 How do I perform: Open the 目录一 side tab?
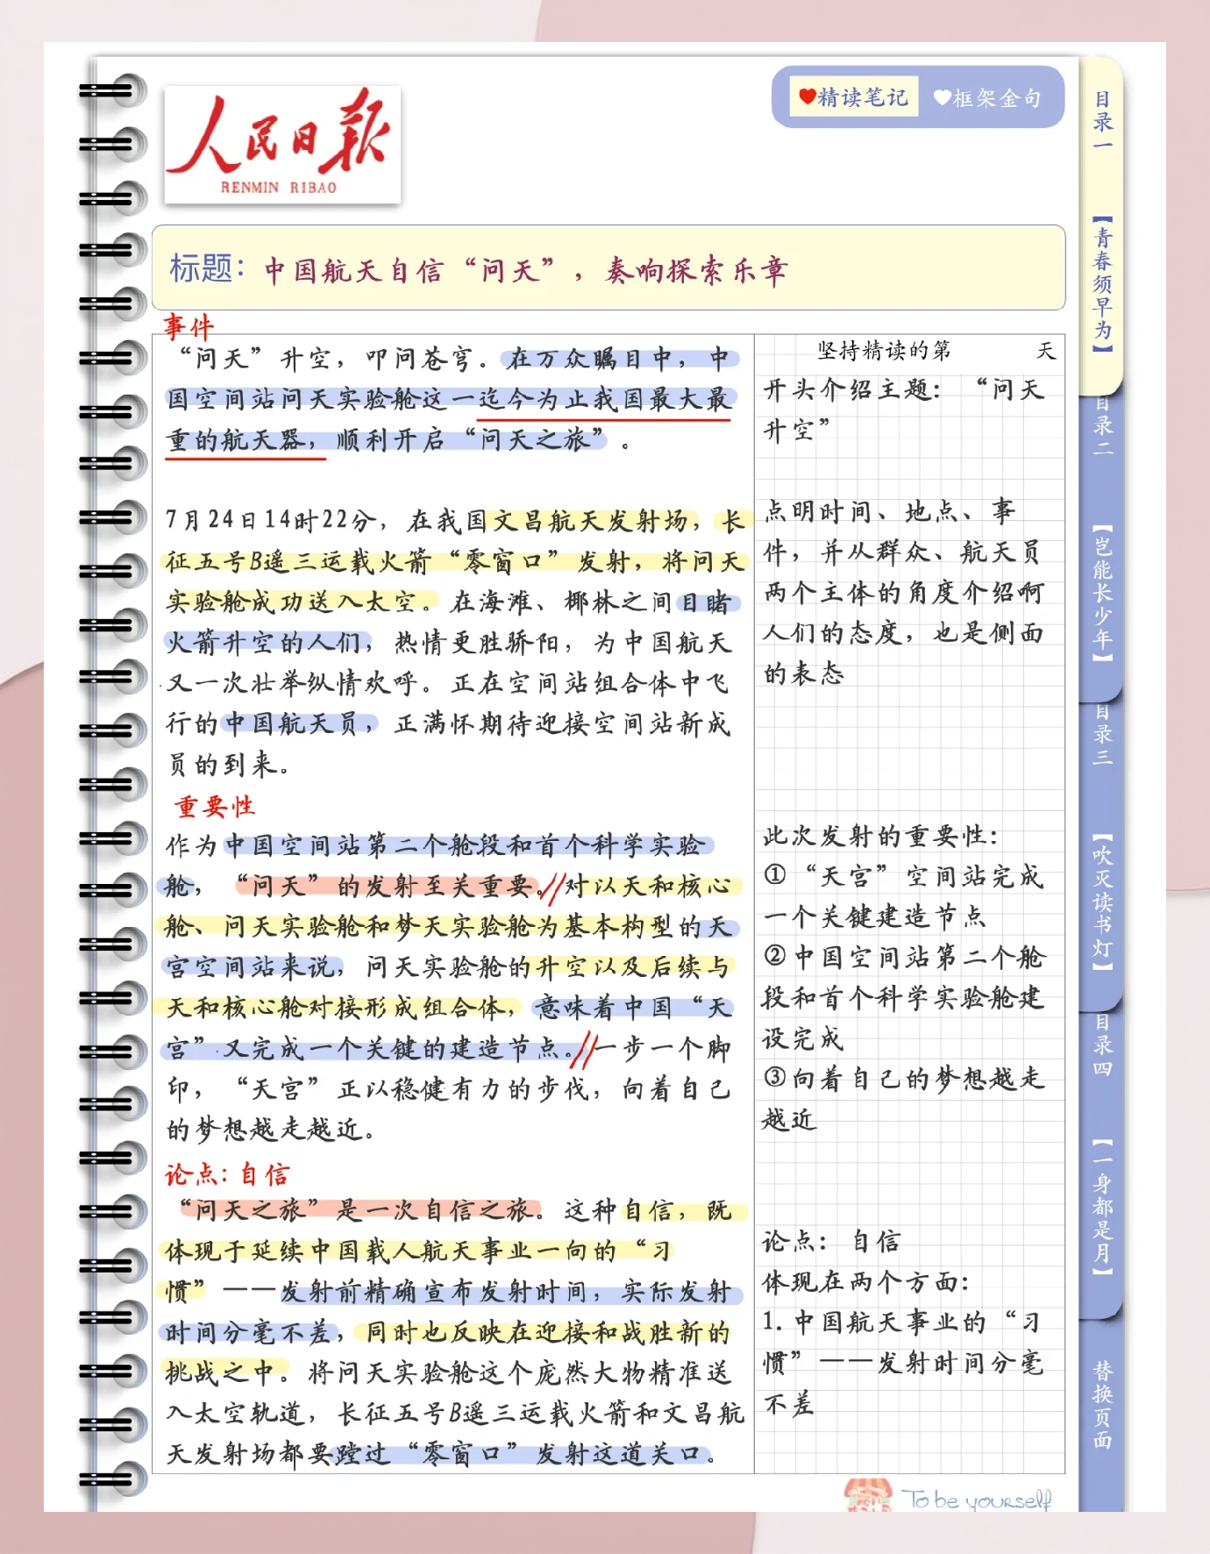pos(1102,119)
